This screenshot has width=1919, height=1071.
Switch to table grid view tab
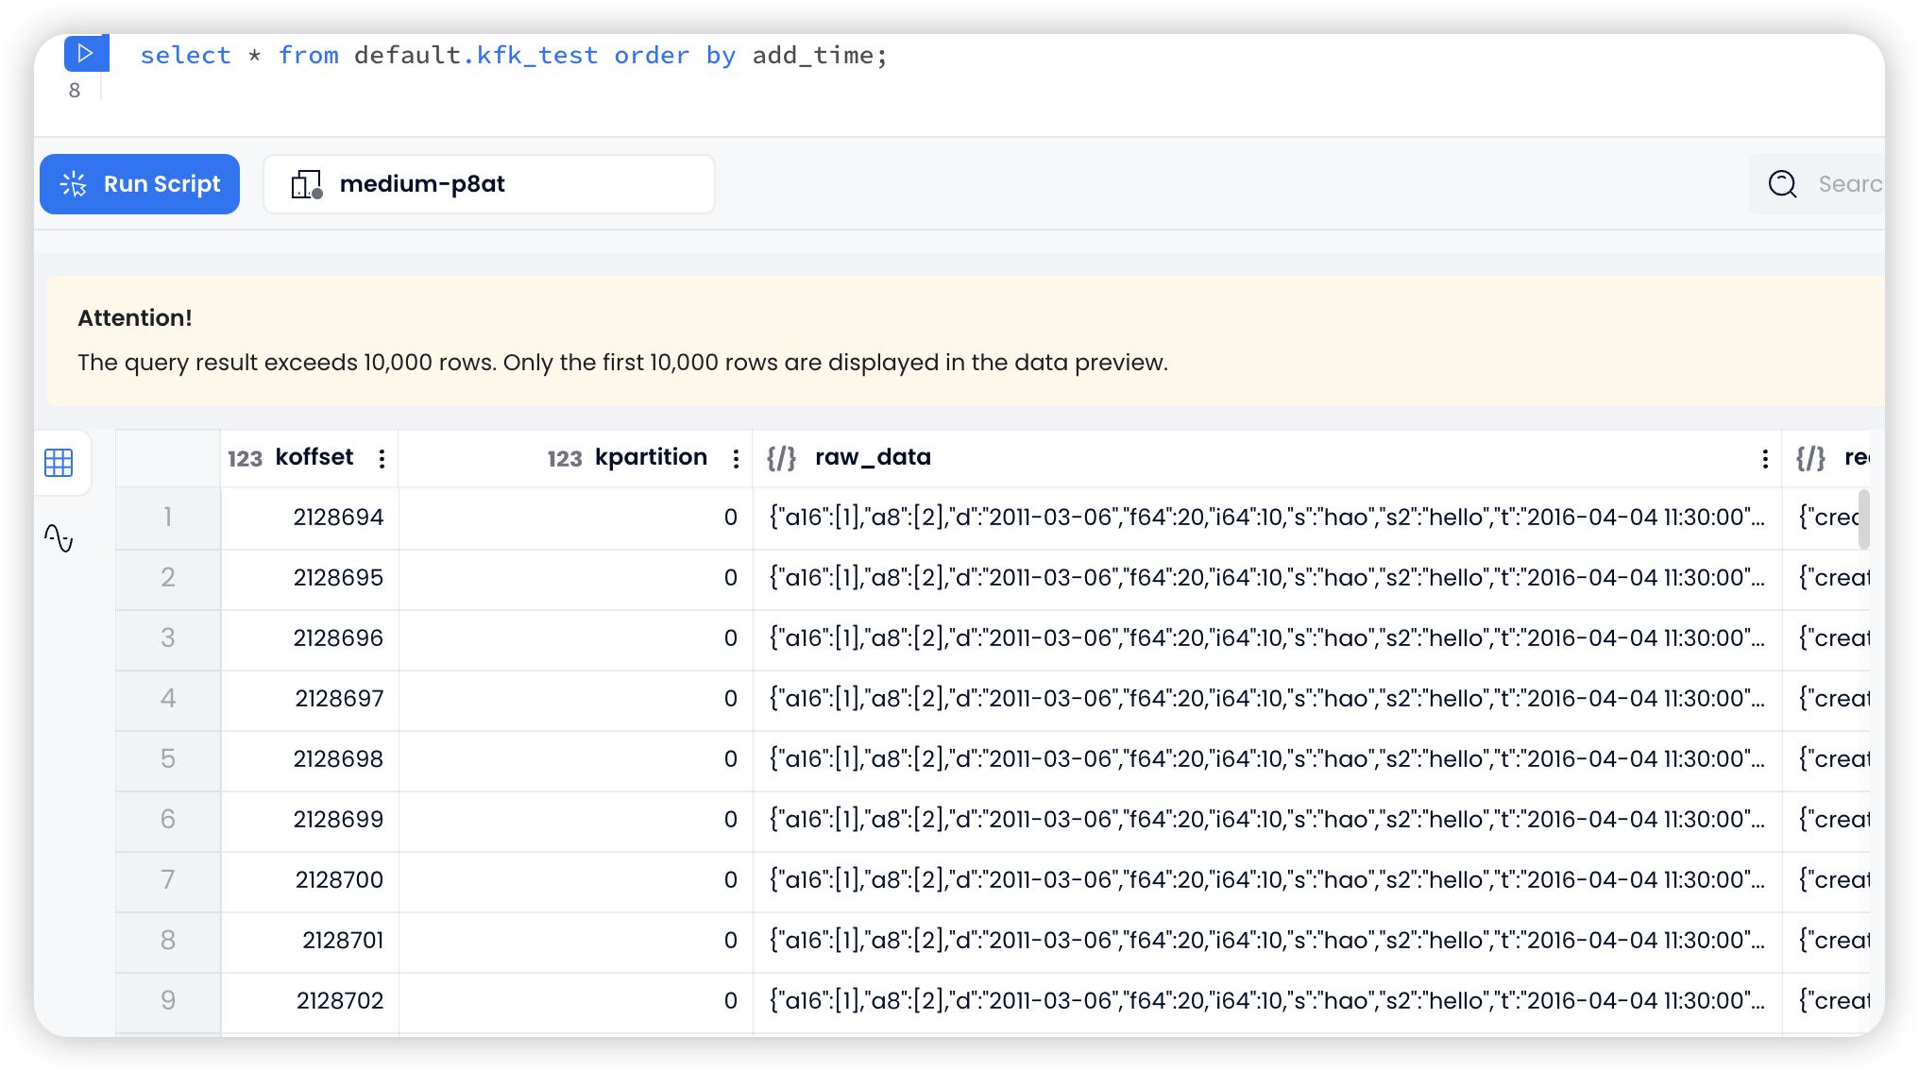pos(59,463)
